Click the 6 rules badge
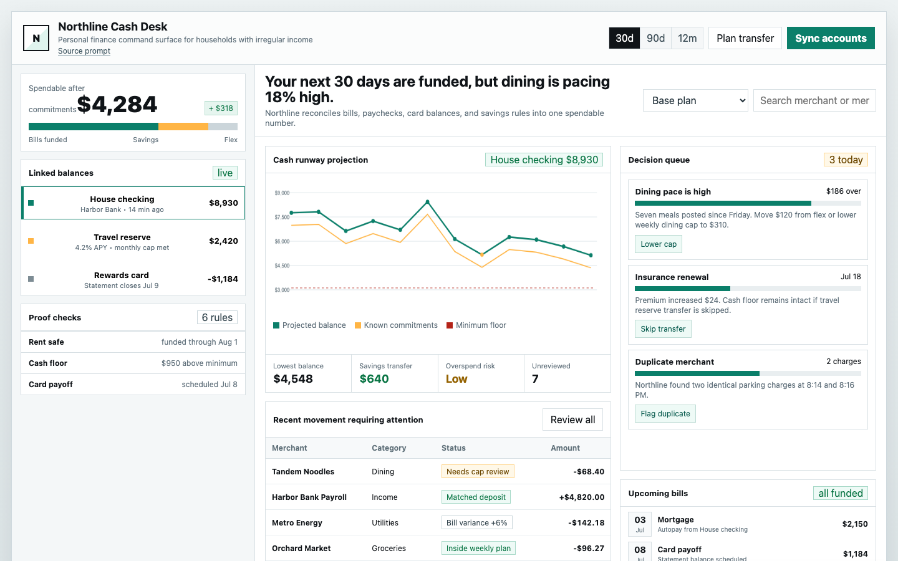 (217, 317)
